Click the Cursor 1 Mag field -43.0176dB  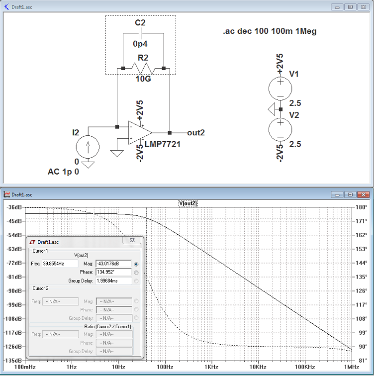click(x=113, y=264)
